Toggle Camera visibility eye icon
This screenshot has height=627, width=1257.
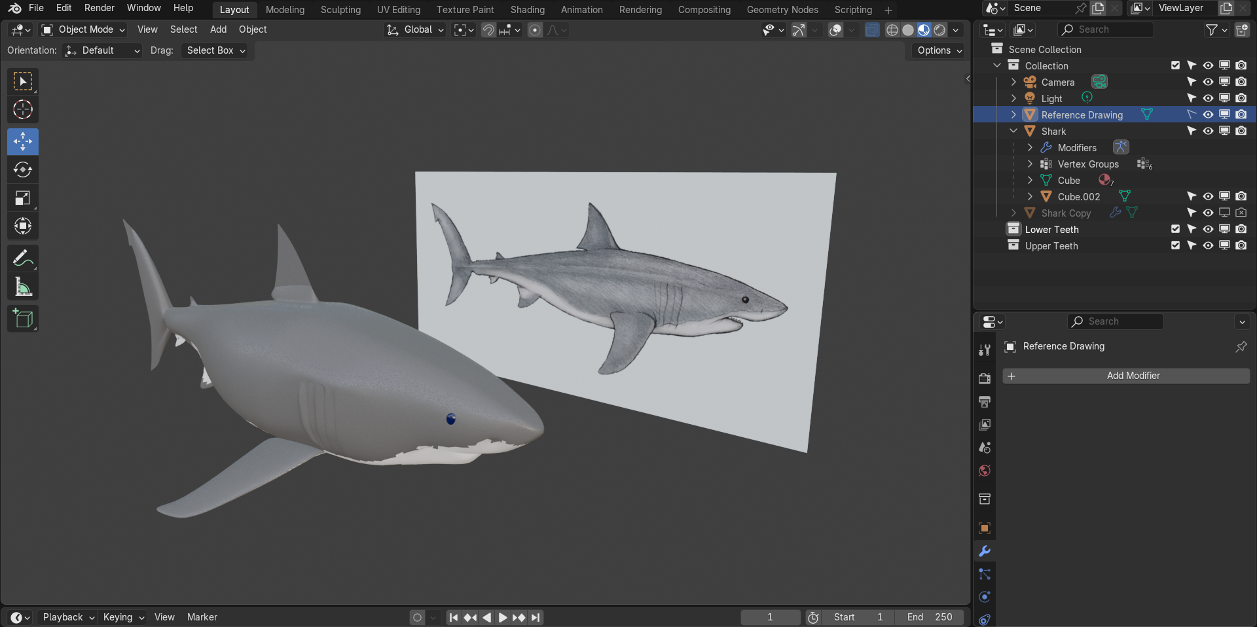click(x=1208, y=82)
